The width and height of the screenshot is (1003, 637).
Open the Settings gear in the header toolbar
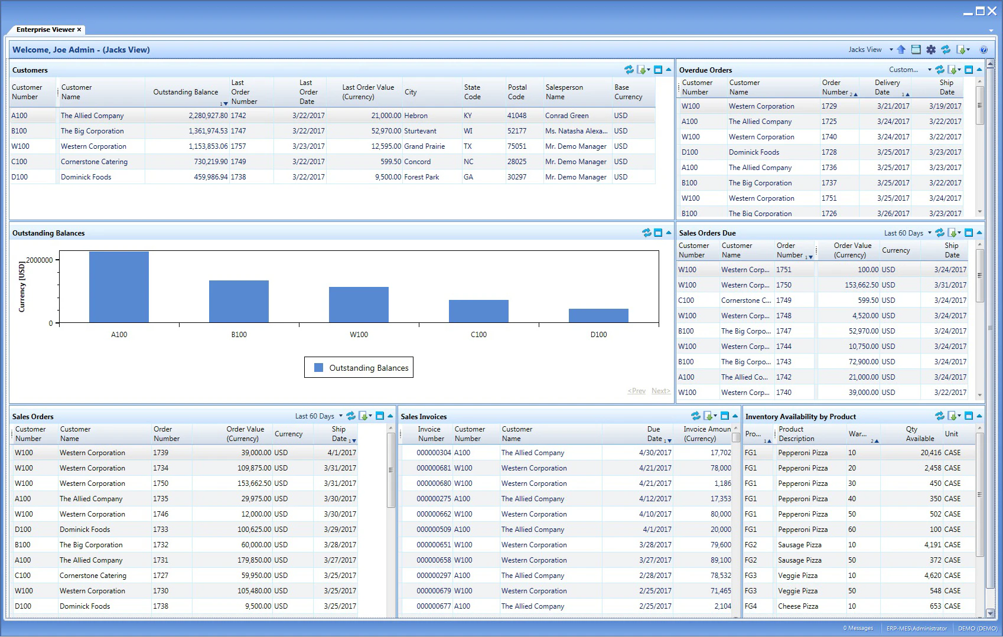pos(931,50)
